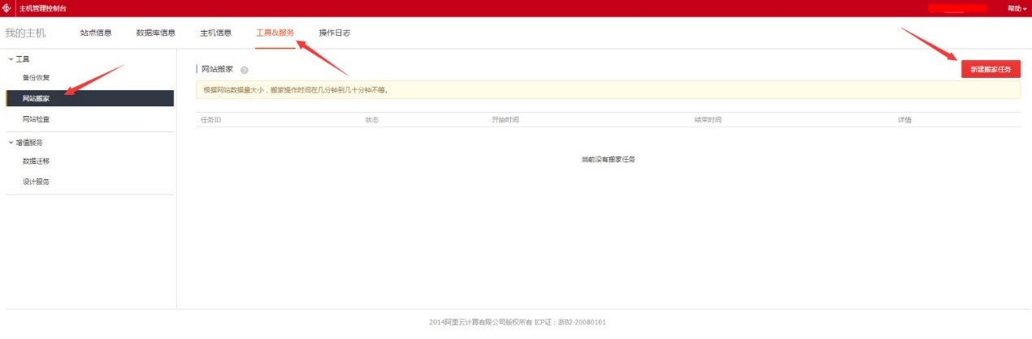The width and height of the screenshot is (1032, 339).
Task: Go to 数据迁移 under 增值服务
Action: pyautogui.click(x=37, y=161)
